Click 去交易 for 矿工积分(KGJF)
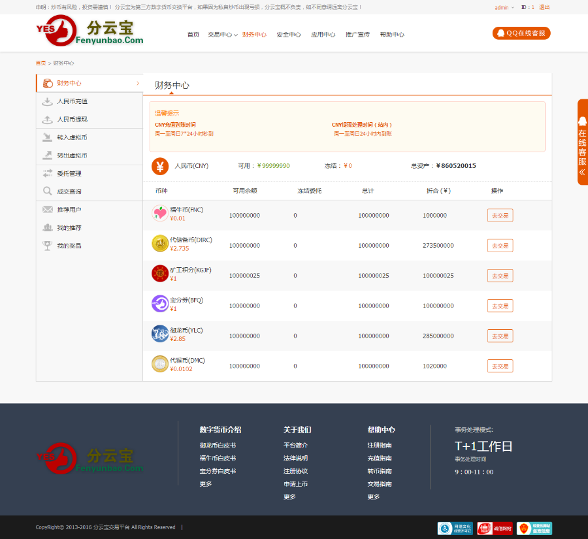The image size is (588, 539). click(500, 276)
